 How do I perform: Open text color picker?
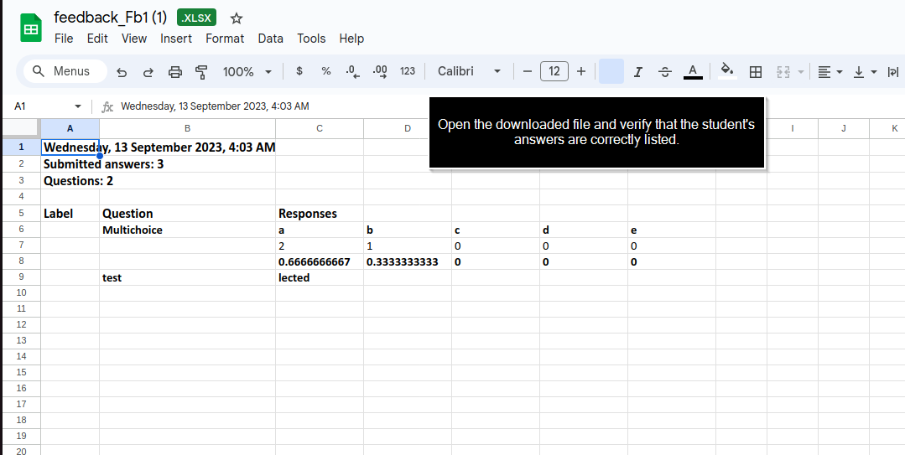tap(693, 71)
